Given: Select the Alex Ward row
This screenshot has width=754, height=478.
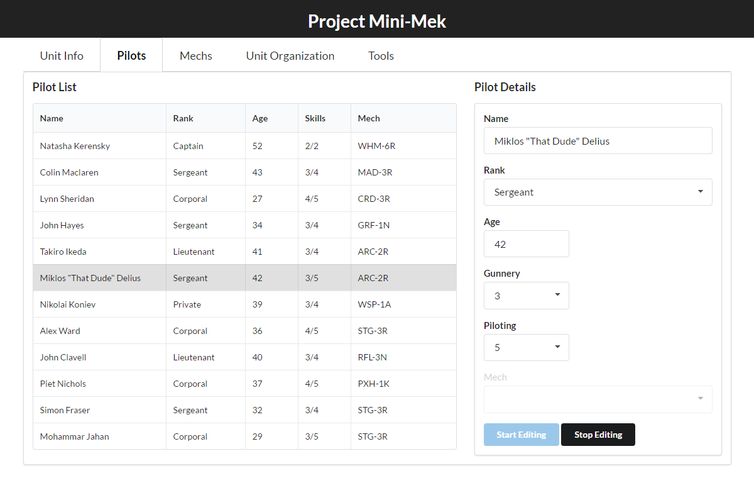Looking at the screenshot, I should tap(245, 331).
